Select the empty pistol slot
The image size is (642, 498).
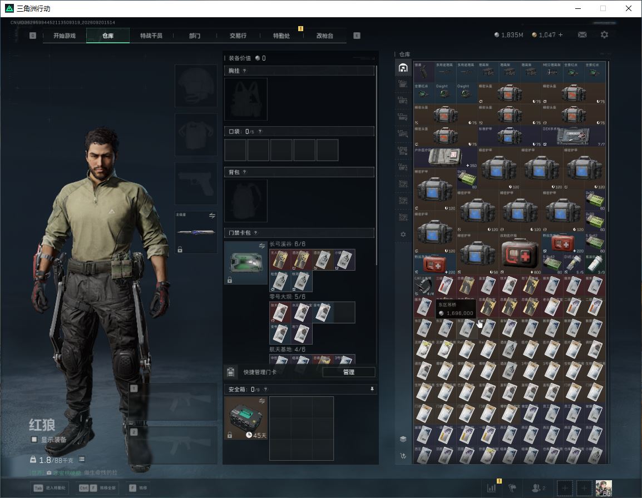click(196, 183)
